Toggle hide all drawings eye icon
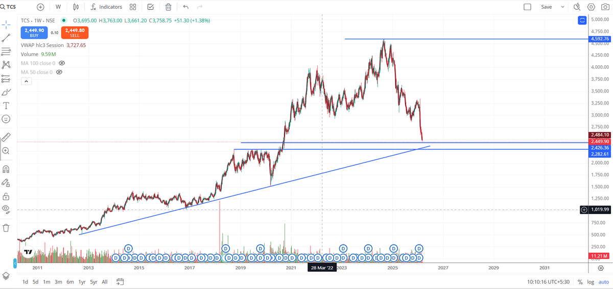The width and height of the screenshot is (613, 289). click(6, 209)
